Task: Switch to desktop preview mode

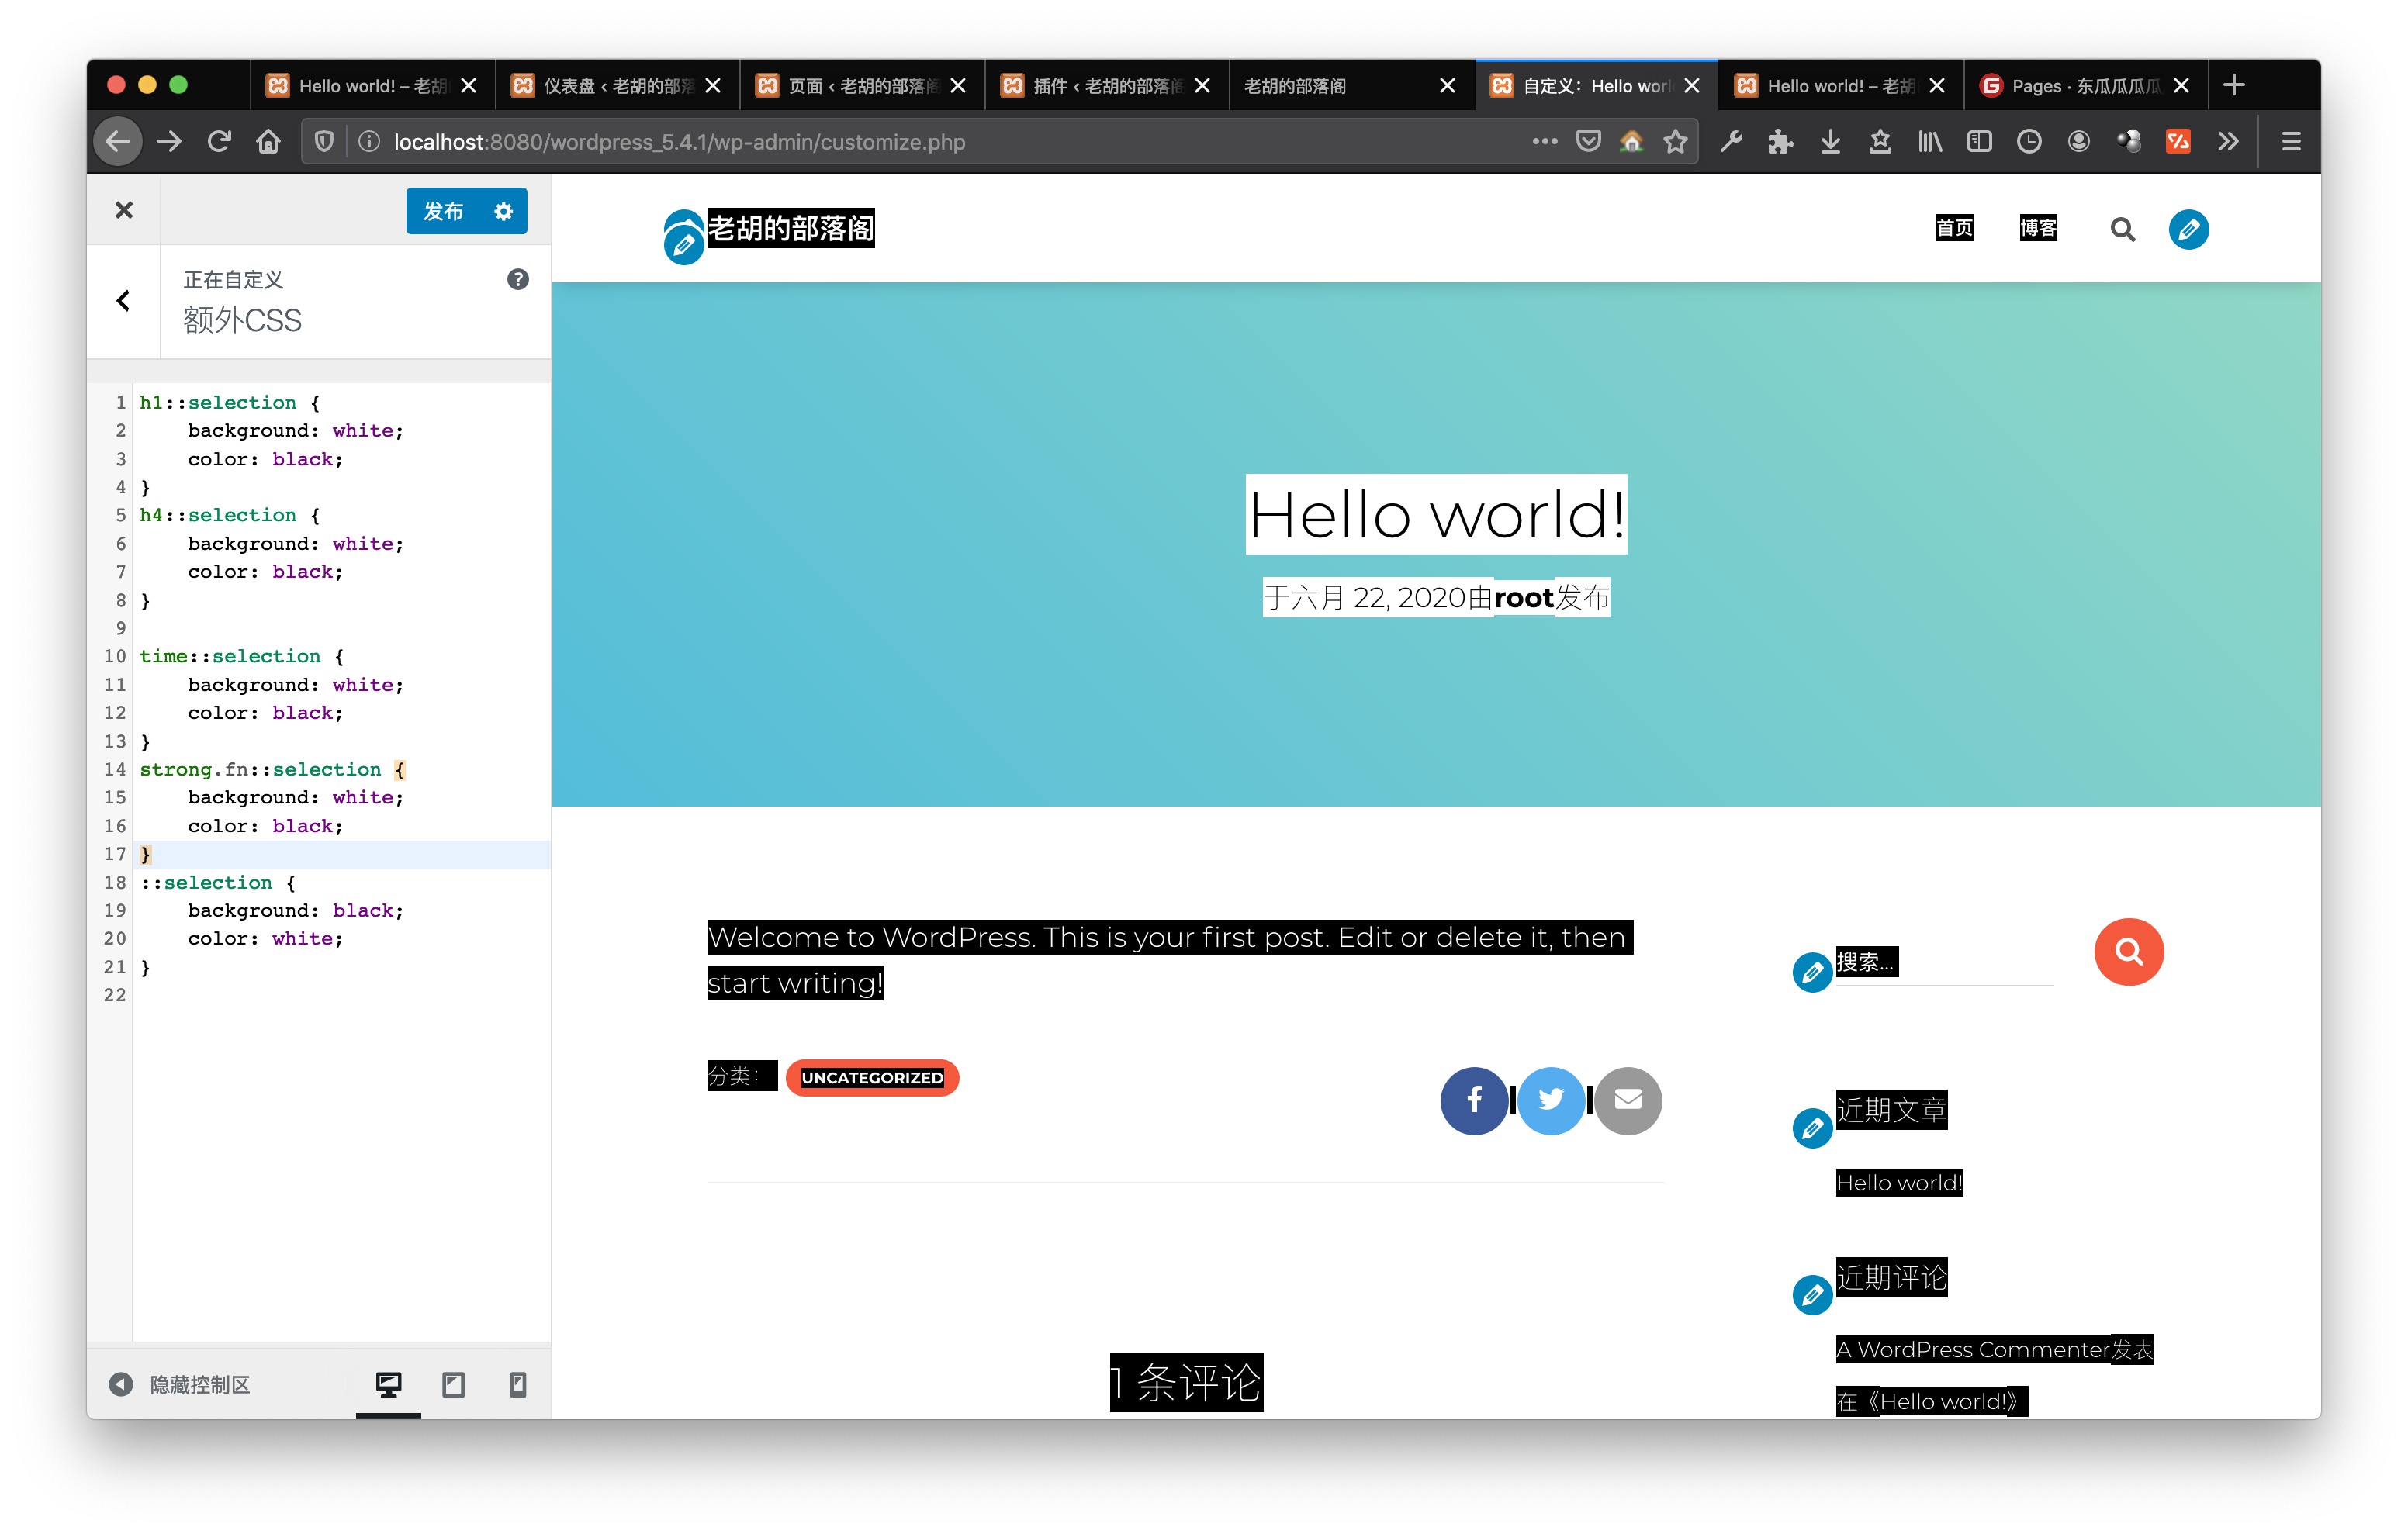Action: 389,1385
